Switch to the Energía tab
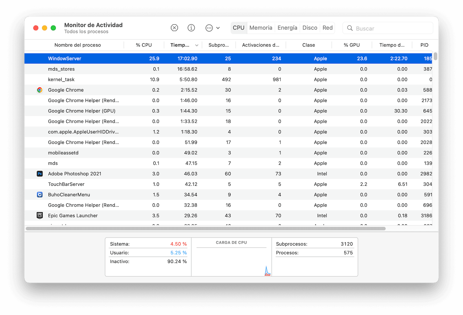The height and width of the screenshot is (315, 463). 287,28
